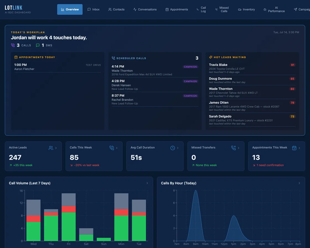This screenshot has height=248, width=310.
Task: Click the Calls This Week phone icon
Action: pyautogui.click(x=112, y=148)
